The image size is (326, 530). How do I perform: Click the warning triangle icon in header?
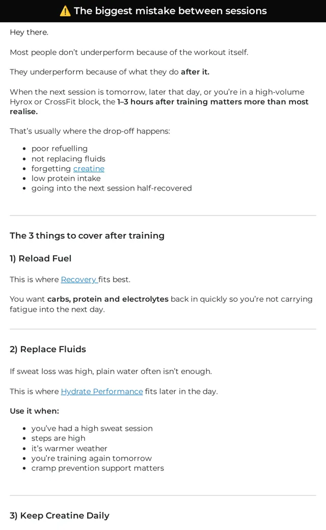coord(65,11)
